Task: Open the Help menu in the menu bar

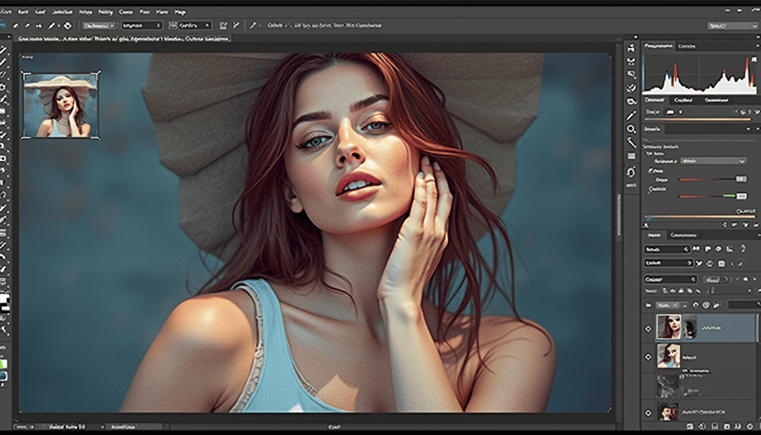Action: pos(180,11)
